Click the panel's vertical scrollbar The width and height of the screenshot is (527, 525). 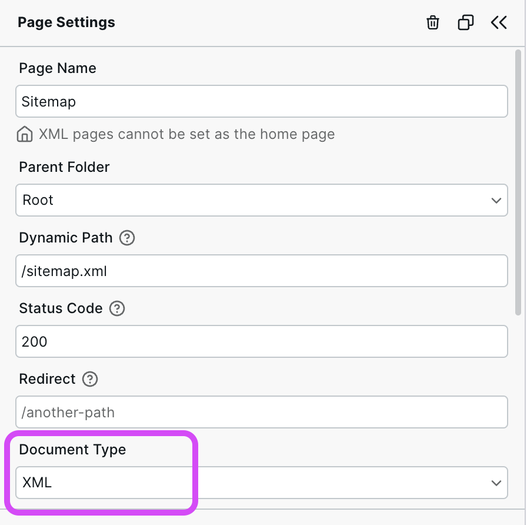518,182
